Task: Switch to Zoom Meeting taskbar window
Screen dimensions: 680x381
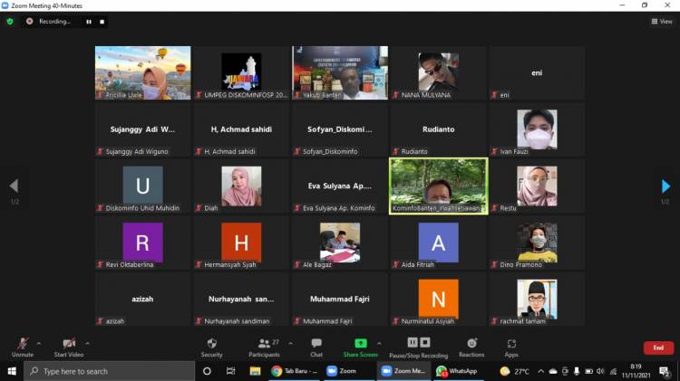Action: [403, 371]
